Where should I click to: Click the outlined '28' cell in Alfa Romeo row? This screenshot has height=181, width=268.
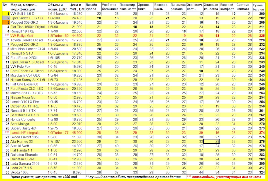[212, 142]
